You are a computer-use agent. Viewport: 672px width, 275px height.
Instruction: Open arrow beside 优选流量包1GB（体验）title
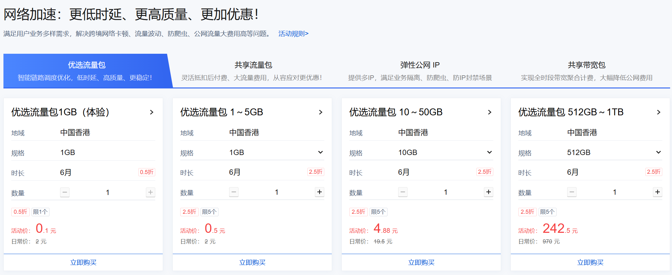coord(152,112)
